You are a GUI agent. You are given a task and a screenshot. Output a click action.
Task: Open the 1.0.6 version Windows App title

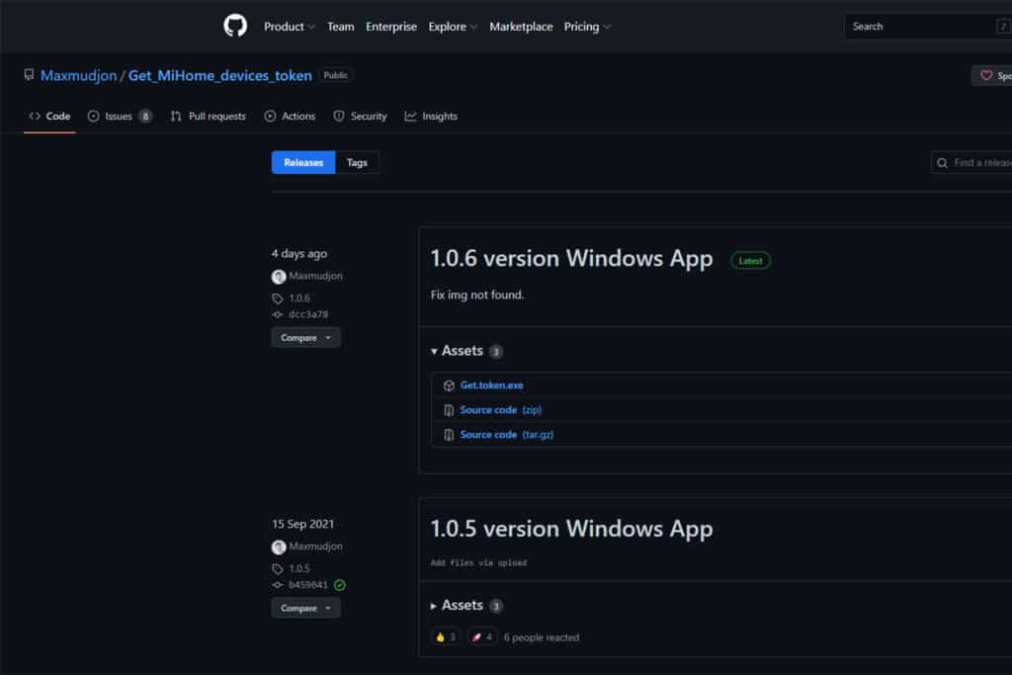click(572, 258)
